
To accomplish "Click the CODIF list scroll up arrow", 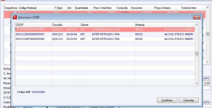I will (197, 25).
